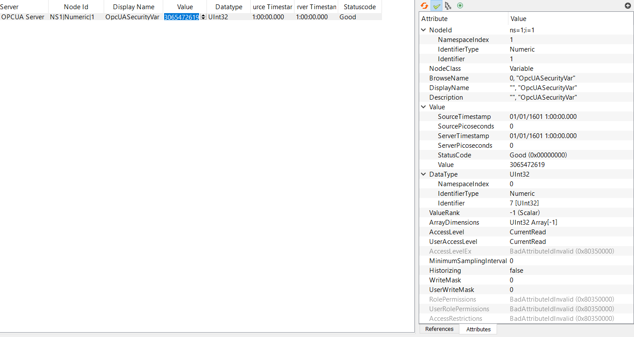The image size is (634, 337).
Task: Collapse the DataType attribute section
Action: point(423,174)
